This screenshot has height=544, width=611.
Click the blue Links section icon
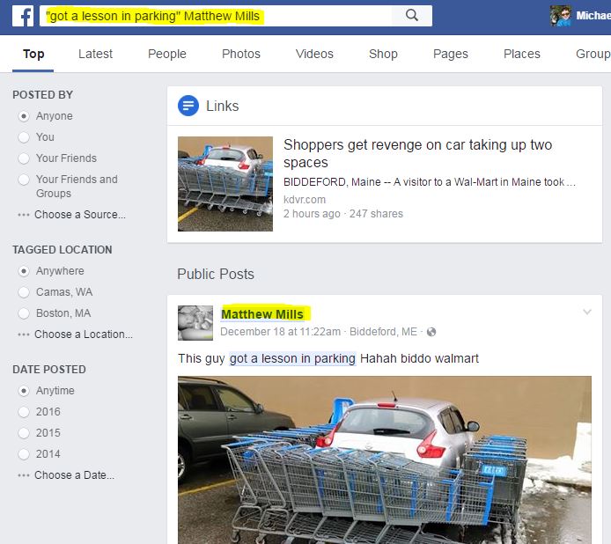(188, 106)
